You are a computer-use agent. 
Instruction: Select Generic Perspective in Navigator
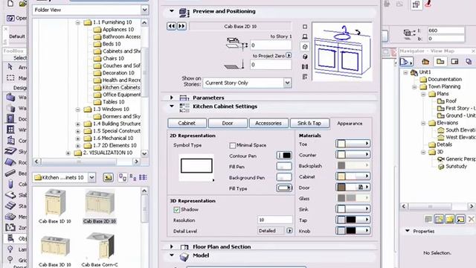pyautogui.click(x=456, y=159)
